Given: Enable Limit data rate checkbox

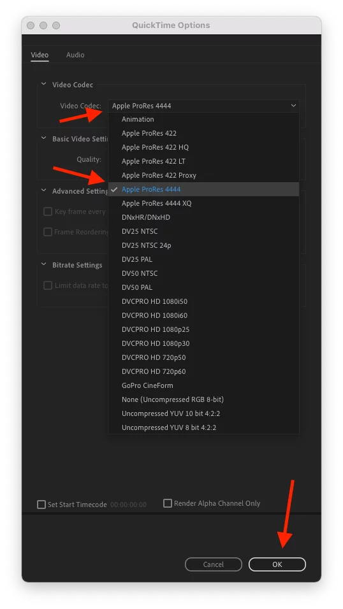Looking at the screenshot, I should 48,285.
